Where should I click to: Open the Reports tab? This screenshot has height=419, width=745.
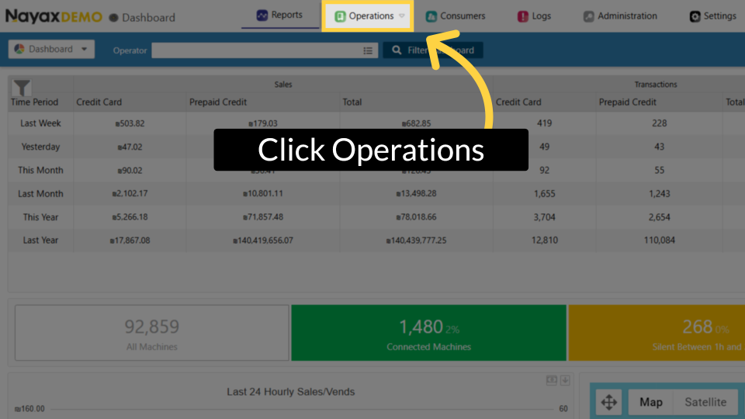[279, 16]
